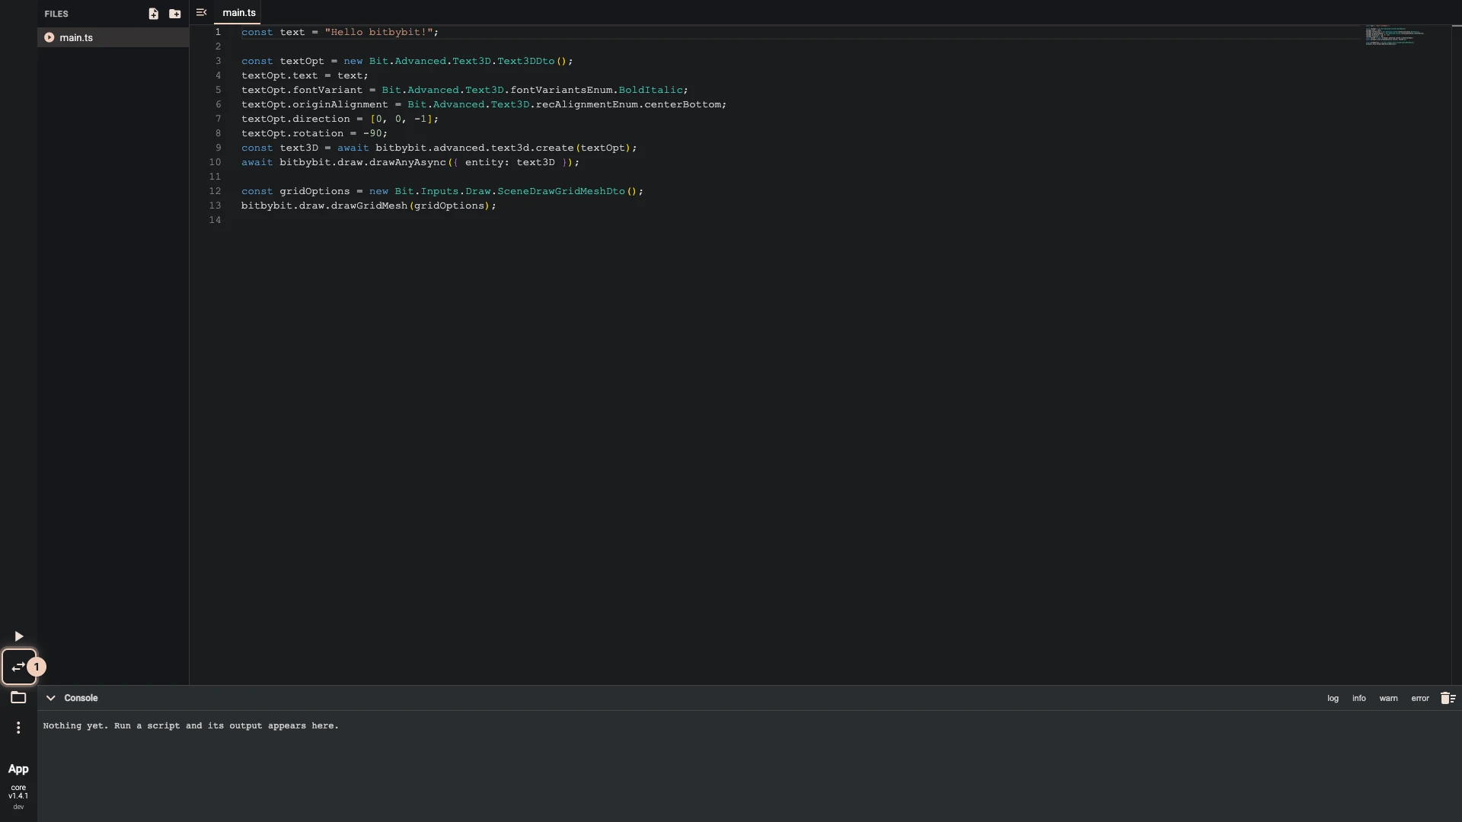
Task: Switch to the main.ts editor tab
Action: (x=238, y=13)
